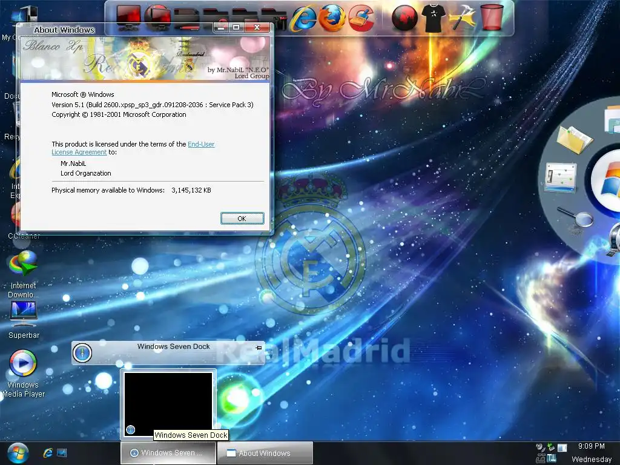Click the Start orb on the taskbar
This screenshot has height=465, width=620.
[18, 453]
